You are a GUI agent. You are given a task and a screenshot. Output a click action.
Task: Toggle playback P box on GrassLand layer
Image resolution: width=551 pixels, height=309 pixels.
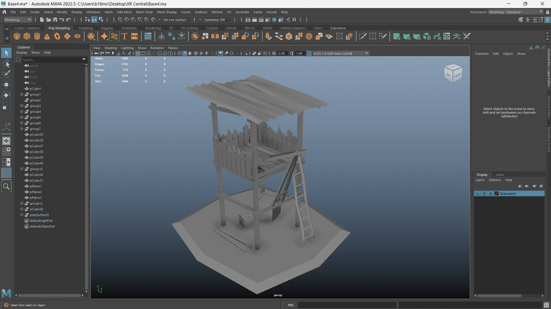pyautogui.click(x=484, y=193)
